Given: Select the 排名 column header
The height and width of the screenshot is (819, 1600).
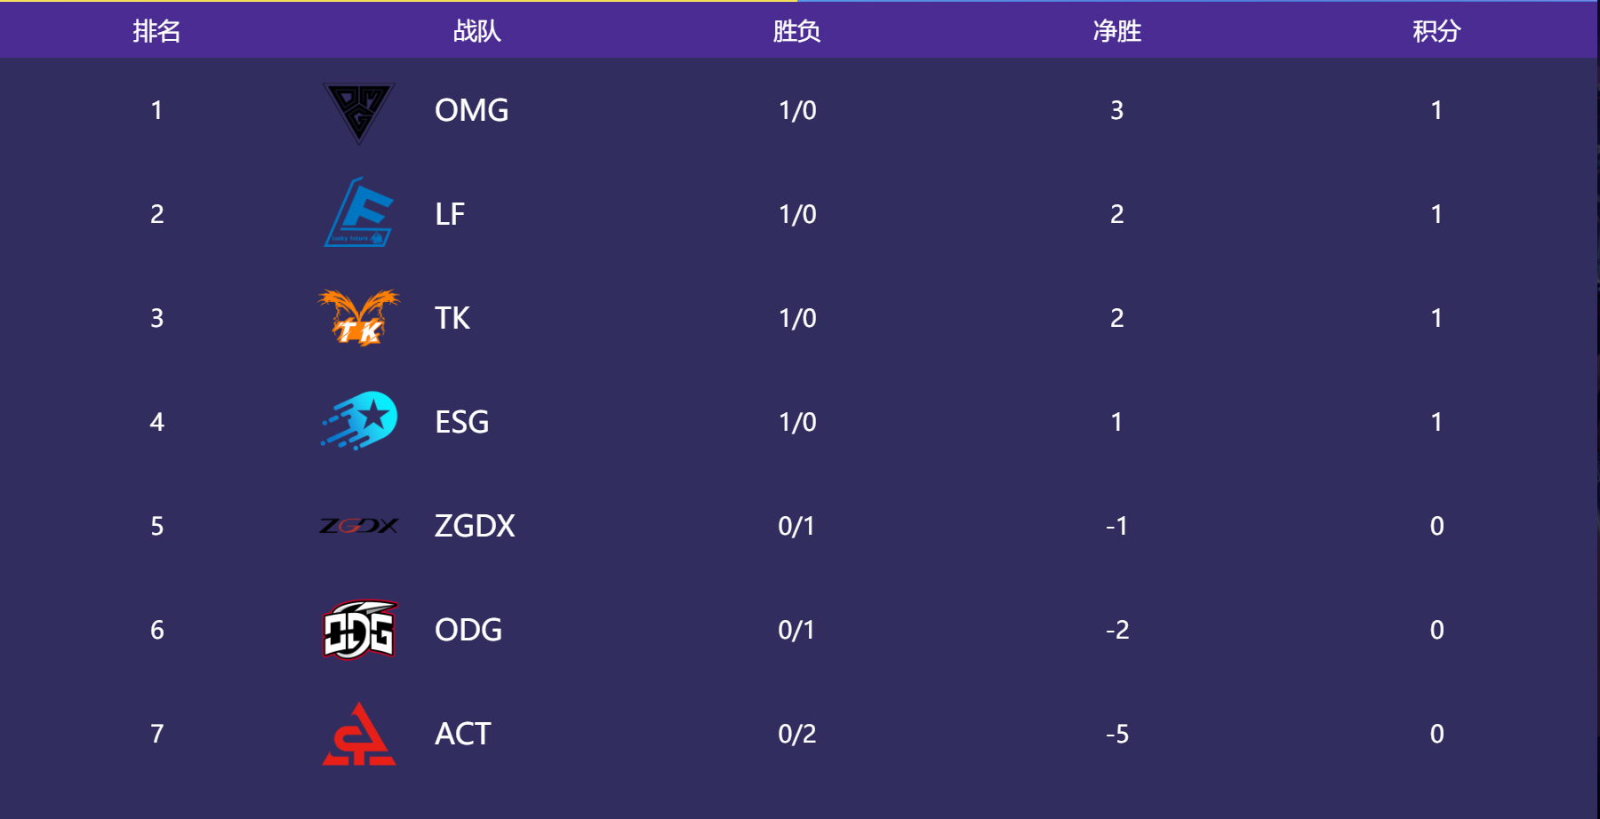Looking at the screenshot, I should [x=157, y=31].
